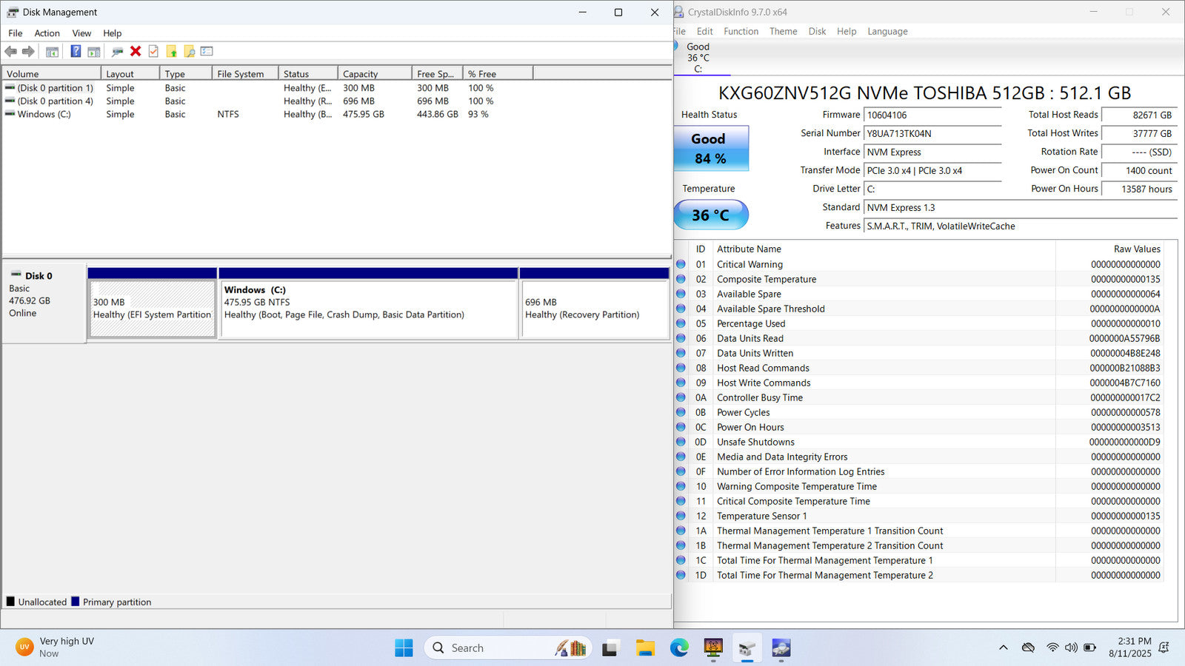Show hidden system tray icons chevron
This screenshot has width=1185, height=666.
coord(1004,648)
